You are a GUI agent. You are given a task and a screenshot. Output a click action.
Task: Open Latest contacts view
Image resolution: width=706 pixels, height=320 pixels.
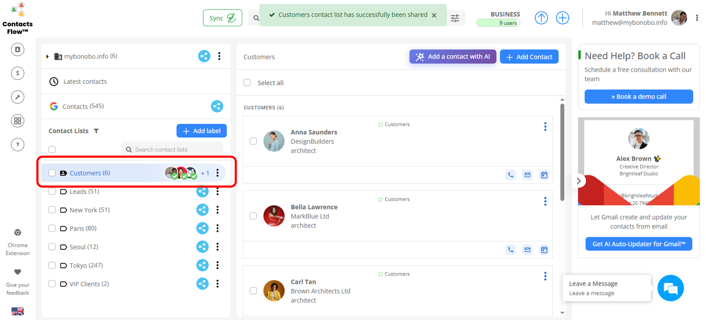(85, 82)
